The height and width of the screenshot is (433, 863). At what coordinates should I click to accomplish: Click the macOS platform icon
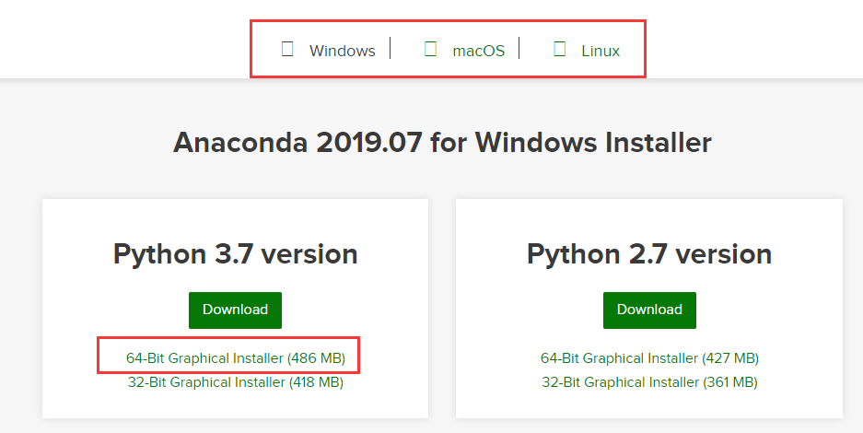(x=430, y=50)
